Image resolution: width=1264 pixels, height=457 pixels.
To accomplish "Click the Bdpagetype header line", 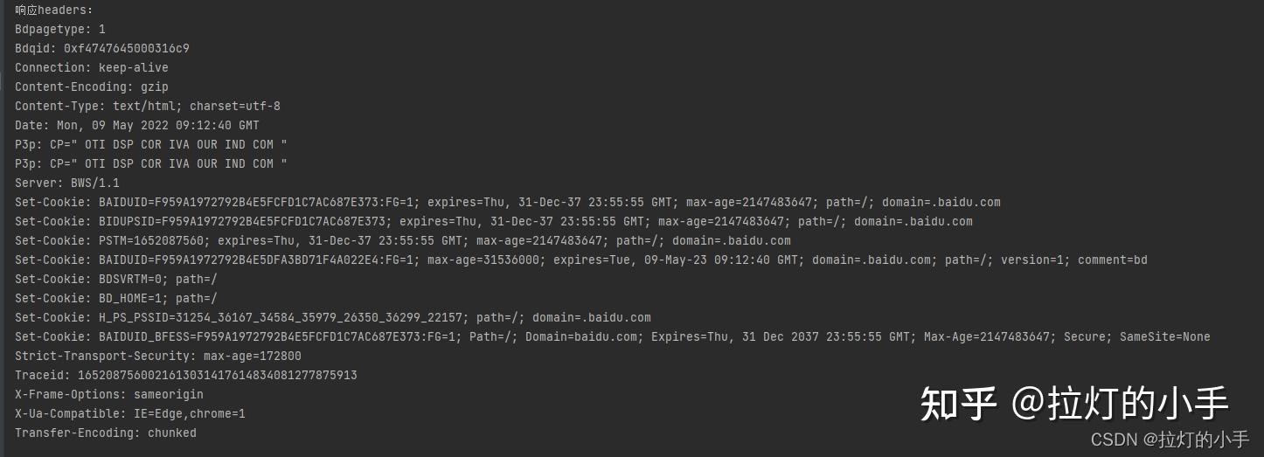I will pos(60,30).
